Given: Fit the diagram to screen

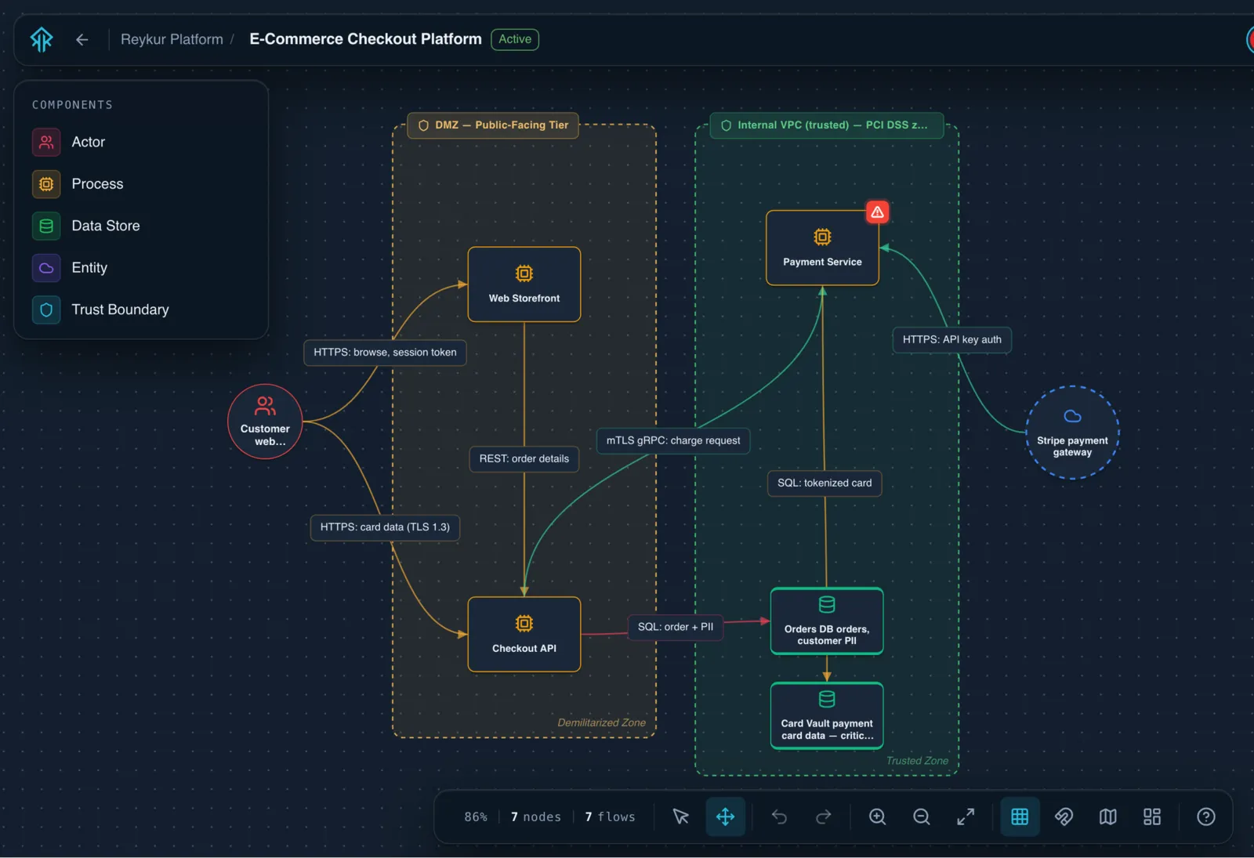Looking at the screenshot, I should coord(966,816).
